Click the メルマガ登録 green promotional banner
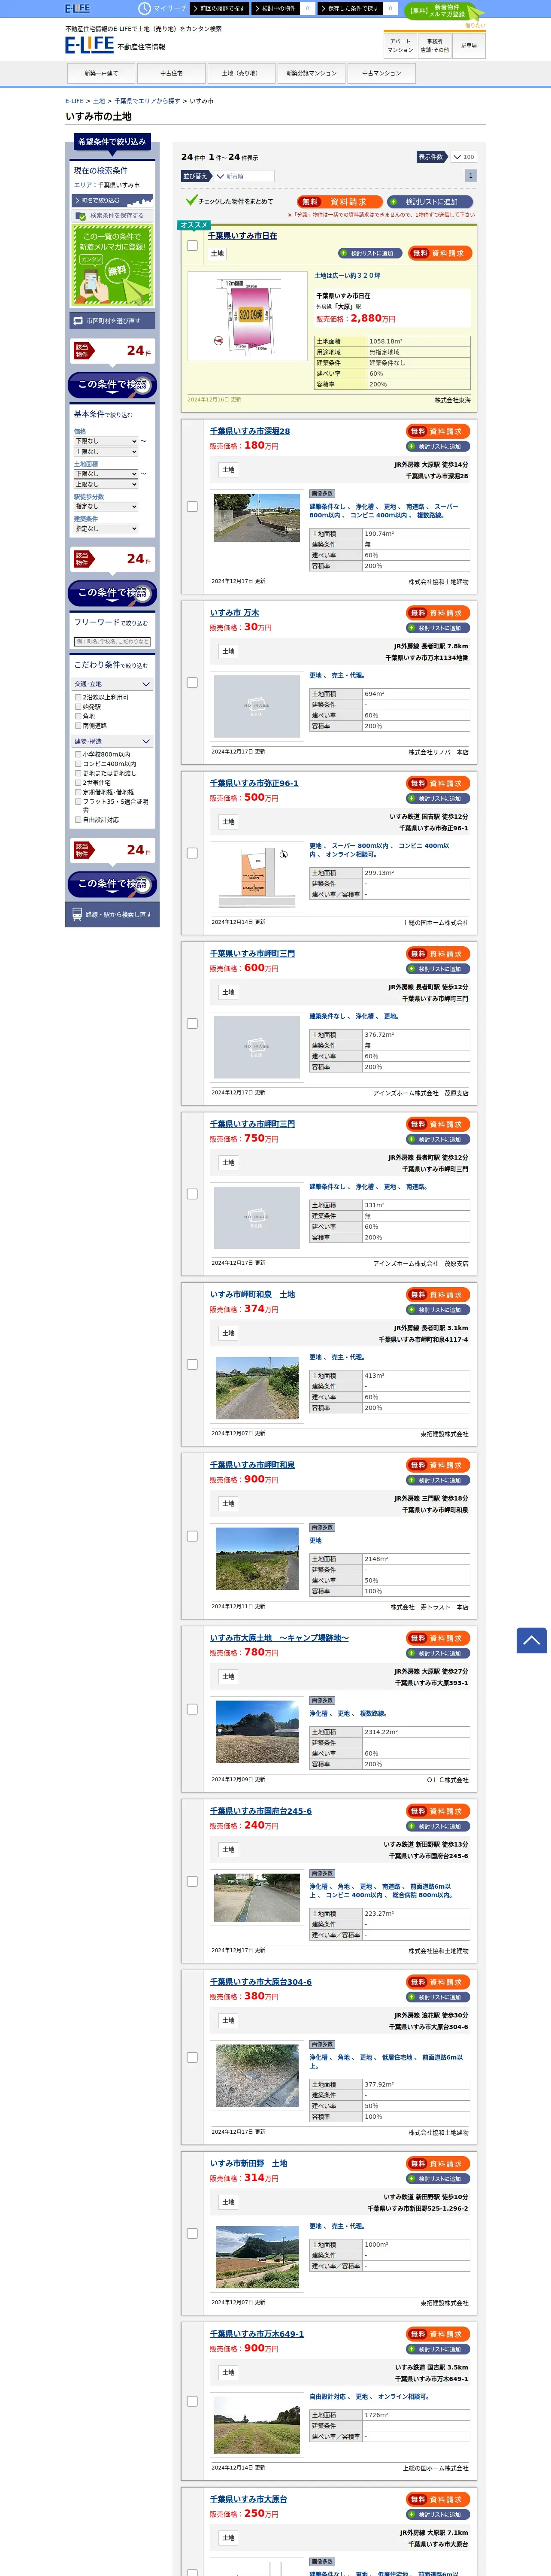The width and height of the screenshot is (551, 2576). point(112,265)
